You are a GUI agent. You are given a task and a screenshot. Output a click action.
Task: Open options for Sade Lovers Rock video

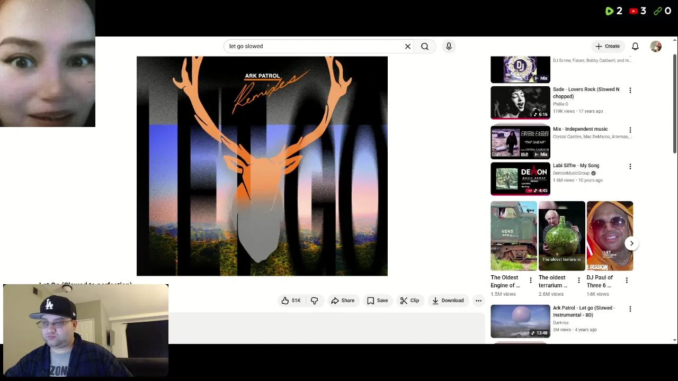click(x=630, y=90)
